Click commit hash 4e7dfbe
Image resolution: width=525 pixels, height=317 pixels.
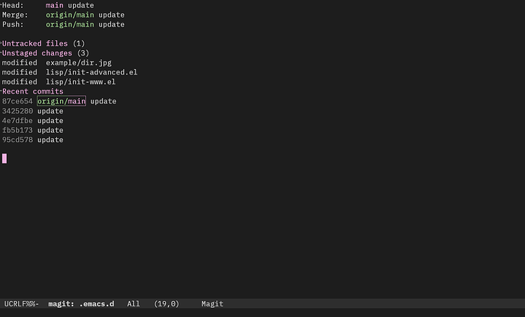coord(17,121)
